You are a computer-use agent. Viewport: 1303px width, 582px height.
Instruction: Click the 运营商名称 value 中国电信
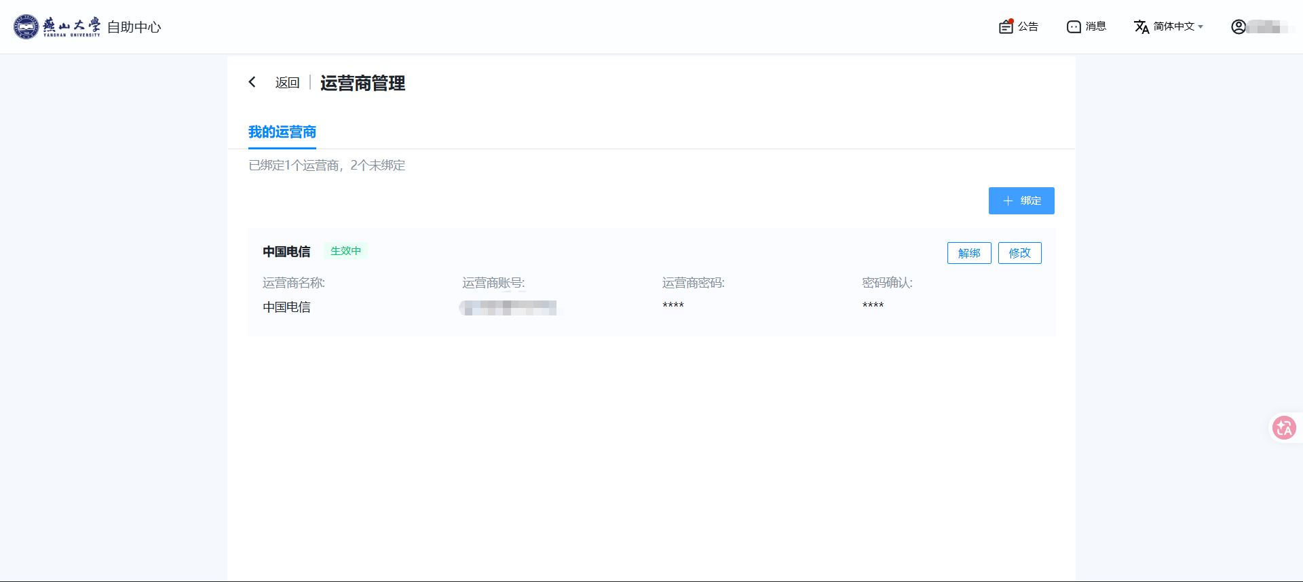point(286,307)
